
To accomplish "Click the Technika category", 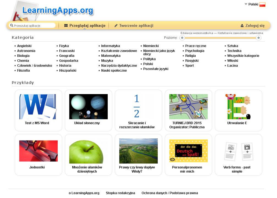I will coord(234,51).
